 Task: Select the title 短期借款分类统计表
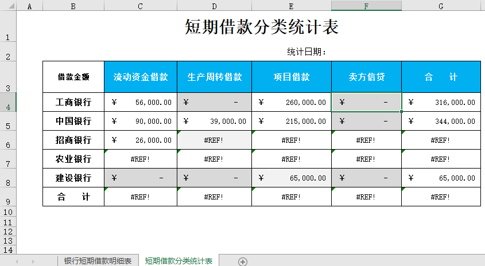pyautogui.click(x=262, y=28)
